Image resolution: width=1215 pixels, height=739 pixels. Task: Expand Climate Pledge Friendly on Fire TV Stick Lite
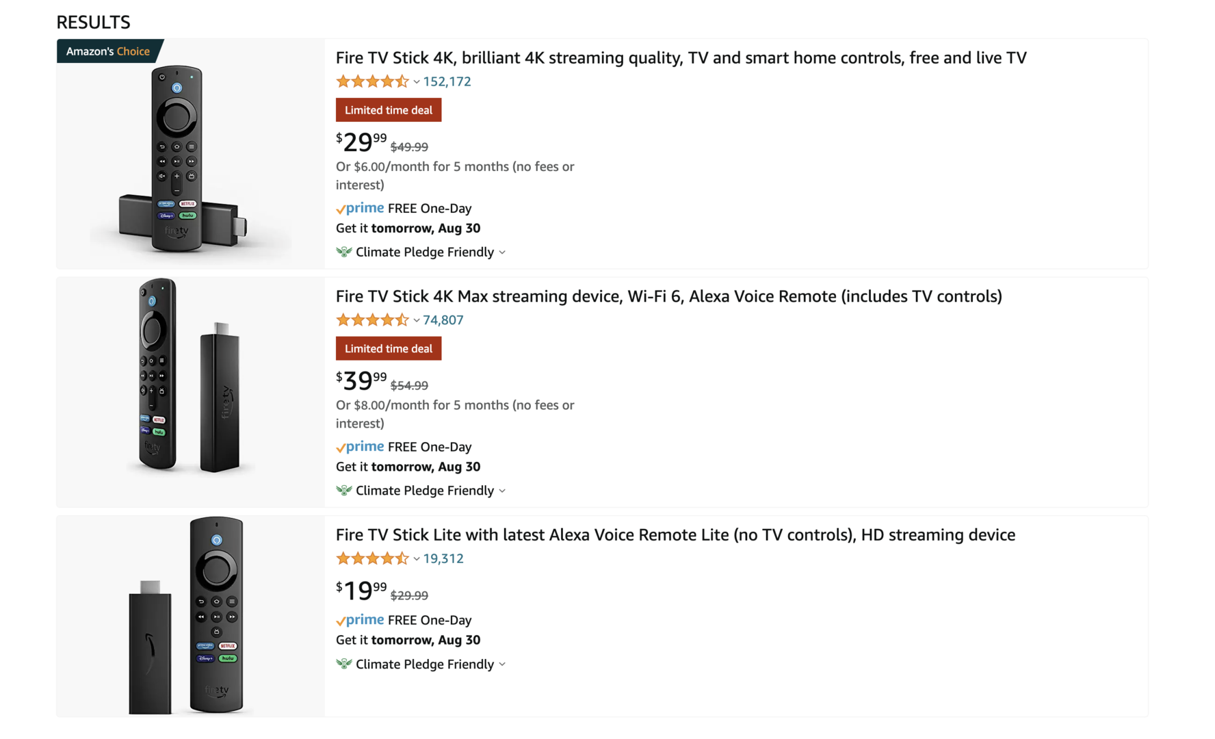(502, 664)
